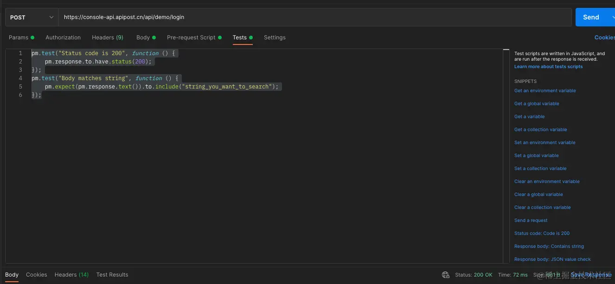Insert snippet Get an environment variable
Viewport: 615px width, 284px height.
[545, 91]
